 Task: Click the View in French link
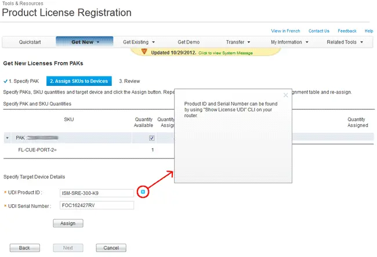click(285, 31)
